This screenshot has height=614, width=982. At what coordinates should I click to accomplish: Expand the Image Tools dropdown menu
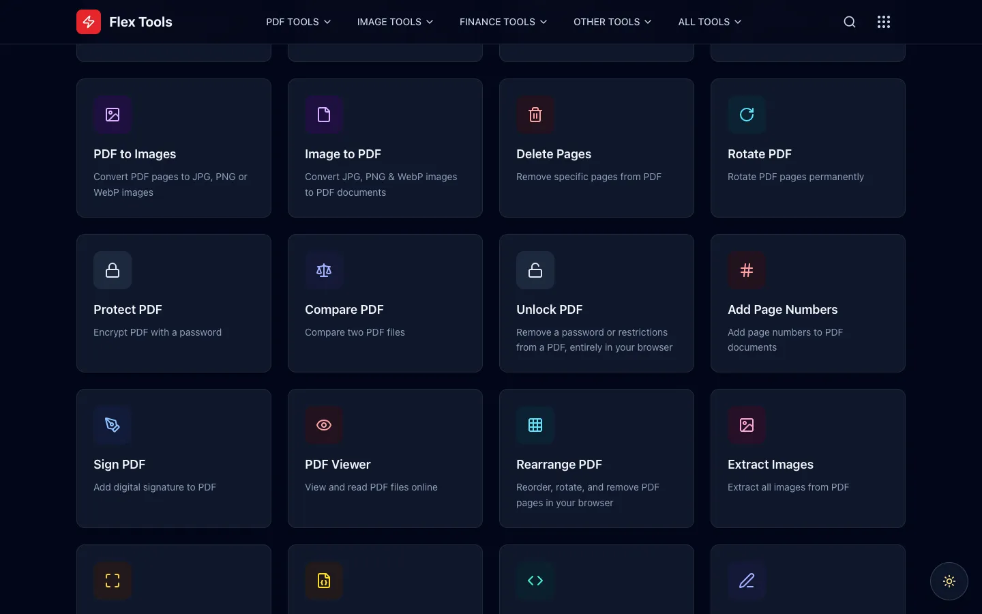click(x=396, y=22)
